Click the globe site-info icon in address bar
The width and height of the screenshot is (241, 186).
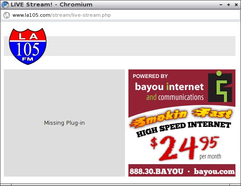(x=6, y=15)
